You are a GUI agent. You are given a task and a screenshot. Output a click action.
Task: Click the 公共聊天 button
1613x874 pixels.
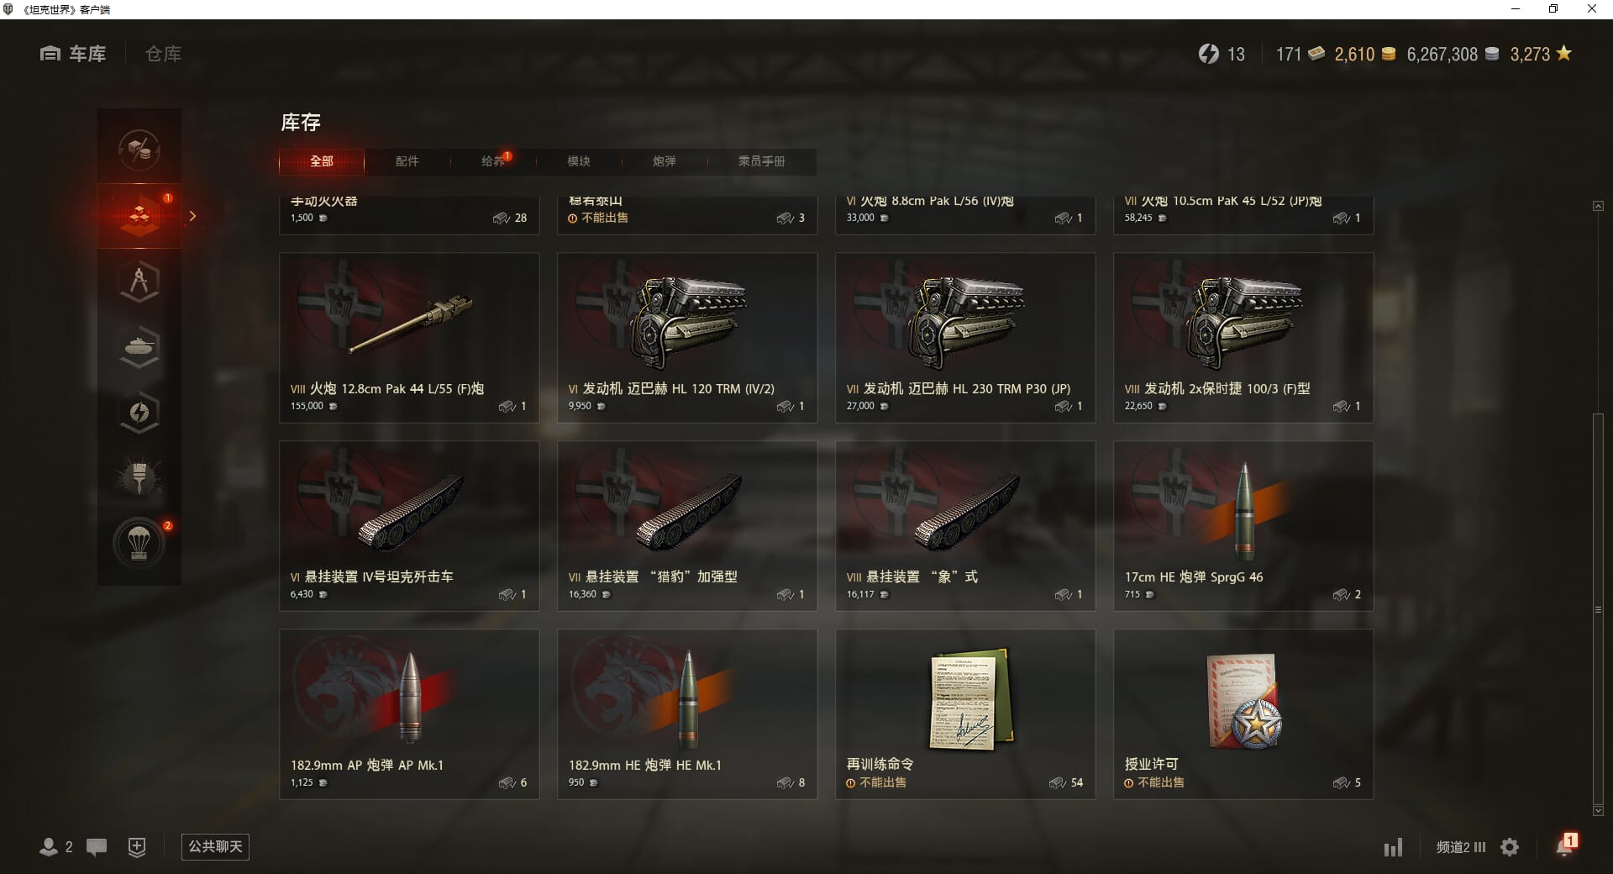[x=215, y=846]
